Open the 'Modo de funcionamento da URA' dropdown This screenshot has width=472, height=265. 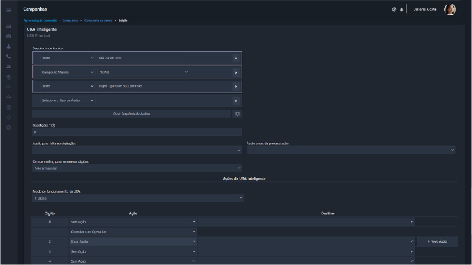[138, 198]
